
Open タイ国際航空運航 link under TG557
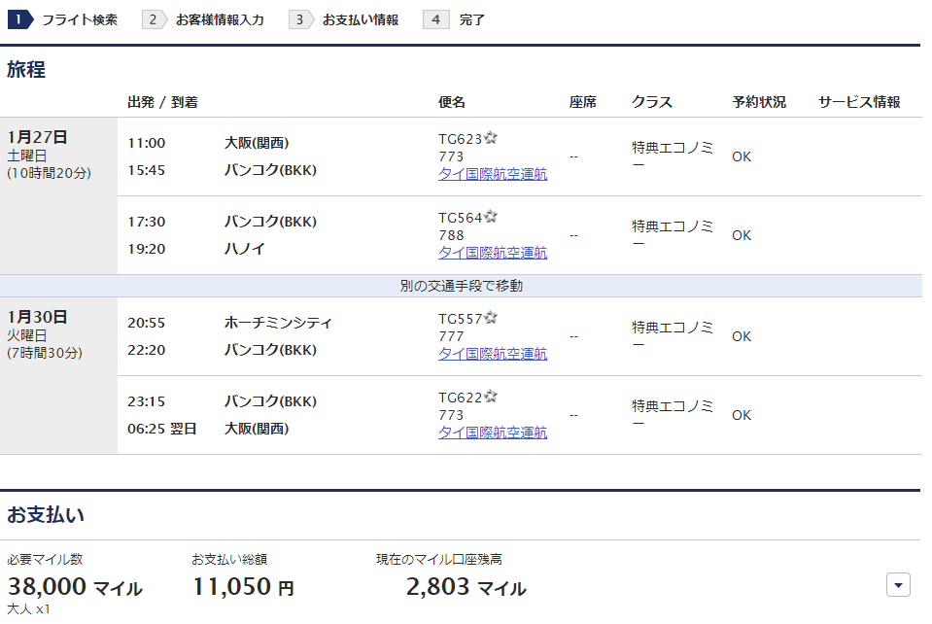click(x=493, y=354)
